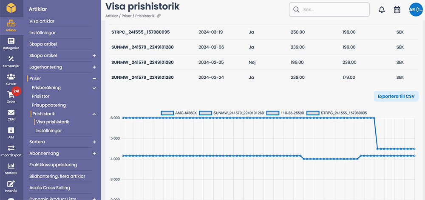The image size is (425, 200).
Task: Open the notifications bell icon
Action: tap(382, 10)
